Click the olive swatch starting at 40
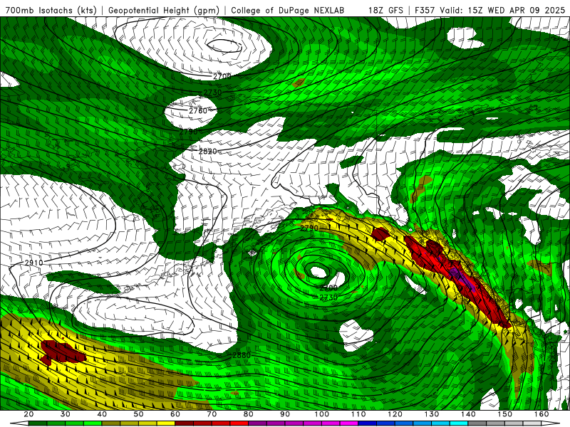The width and height of the screenshot is (570, 427). [111, 423]
